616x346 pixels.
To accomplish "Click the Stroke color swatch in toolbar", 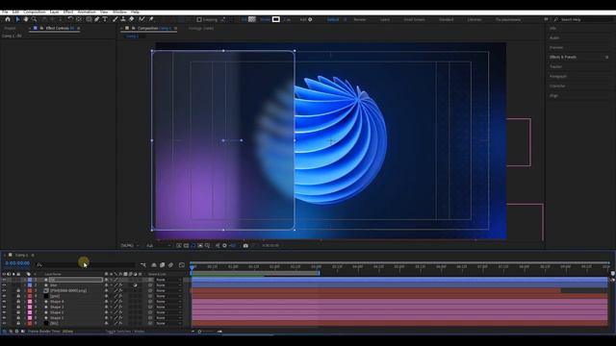I will pyautogui.click(x=276, y=19).
